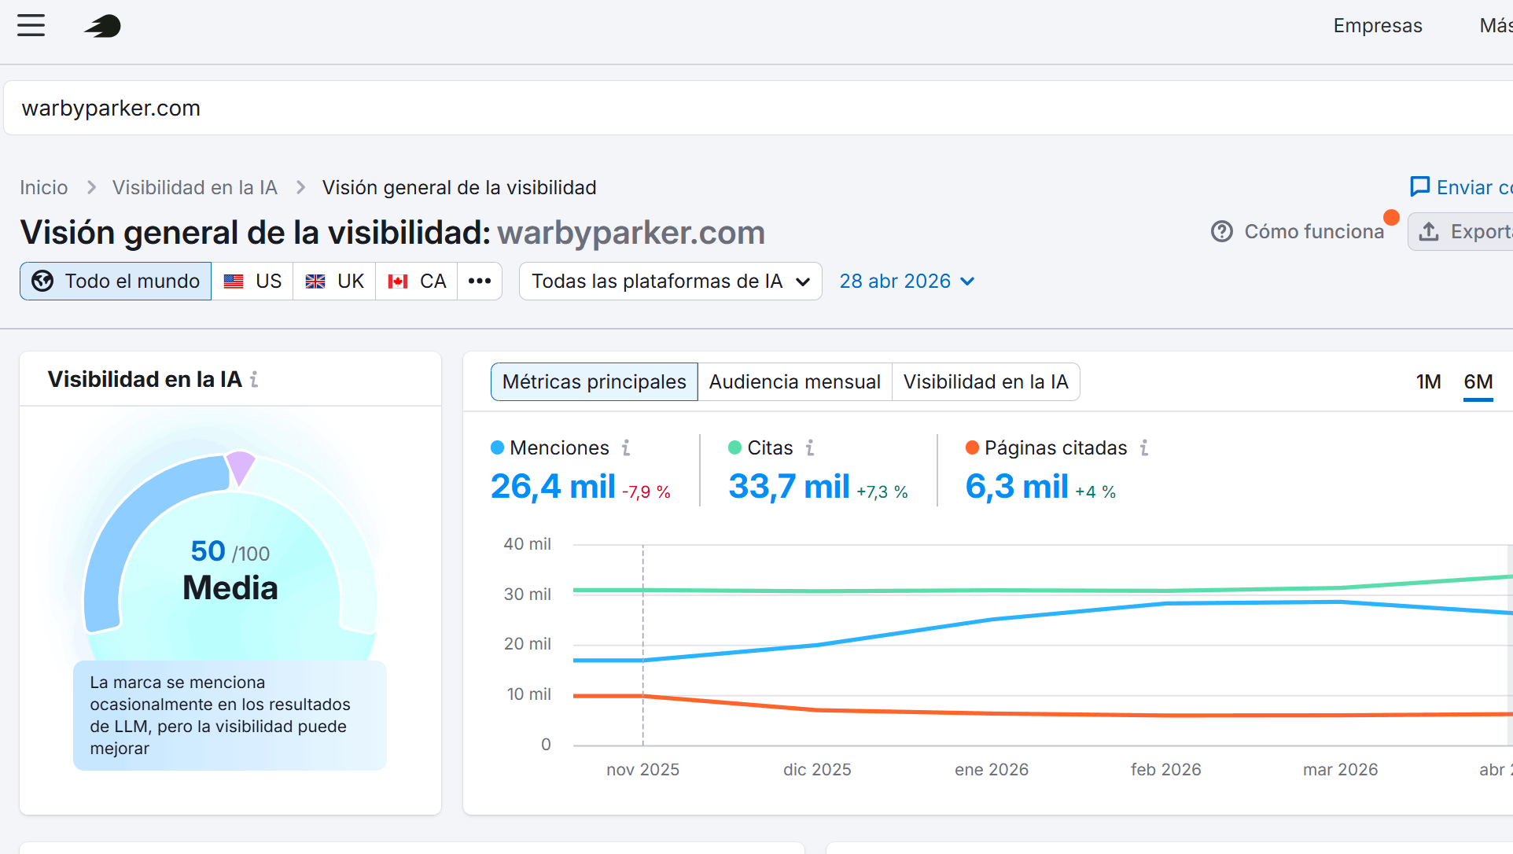Click the Exportar button

pos(1460,232)
